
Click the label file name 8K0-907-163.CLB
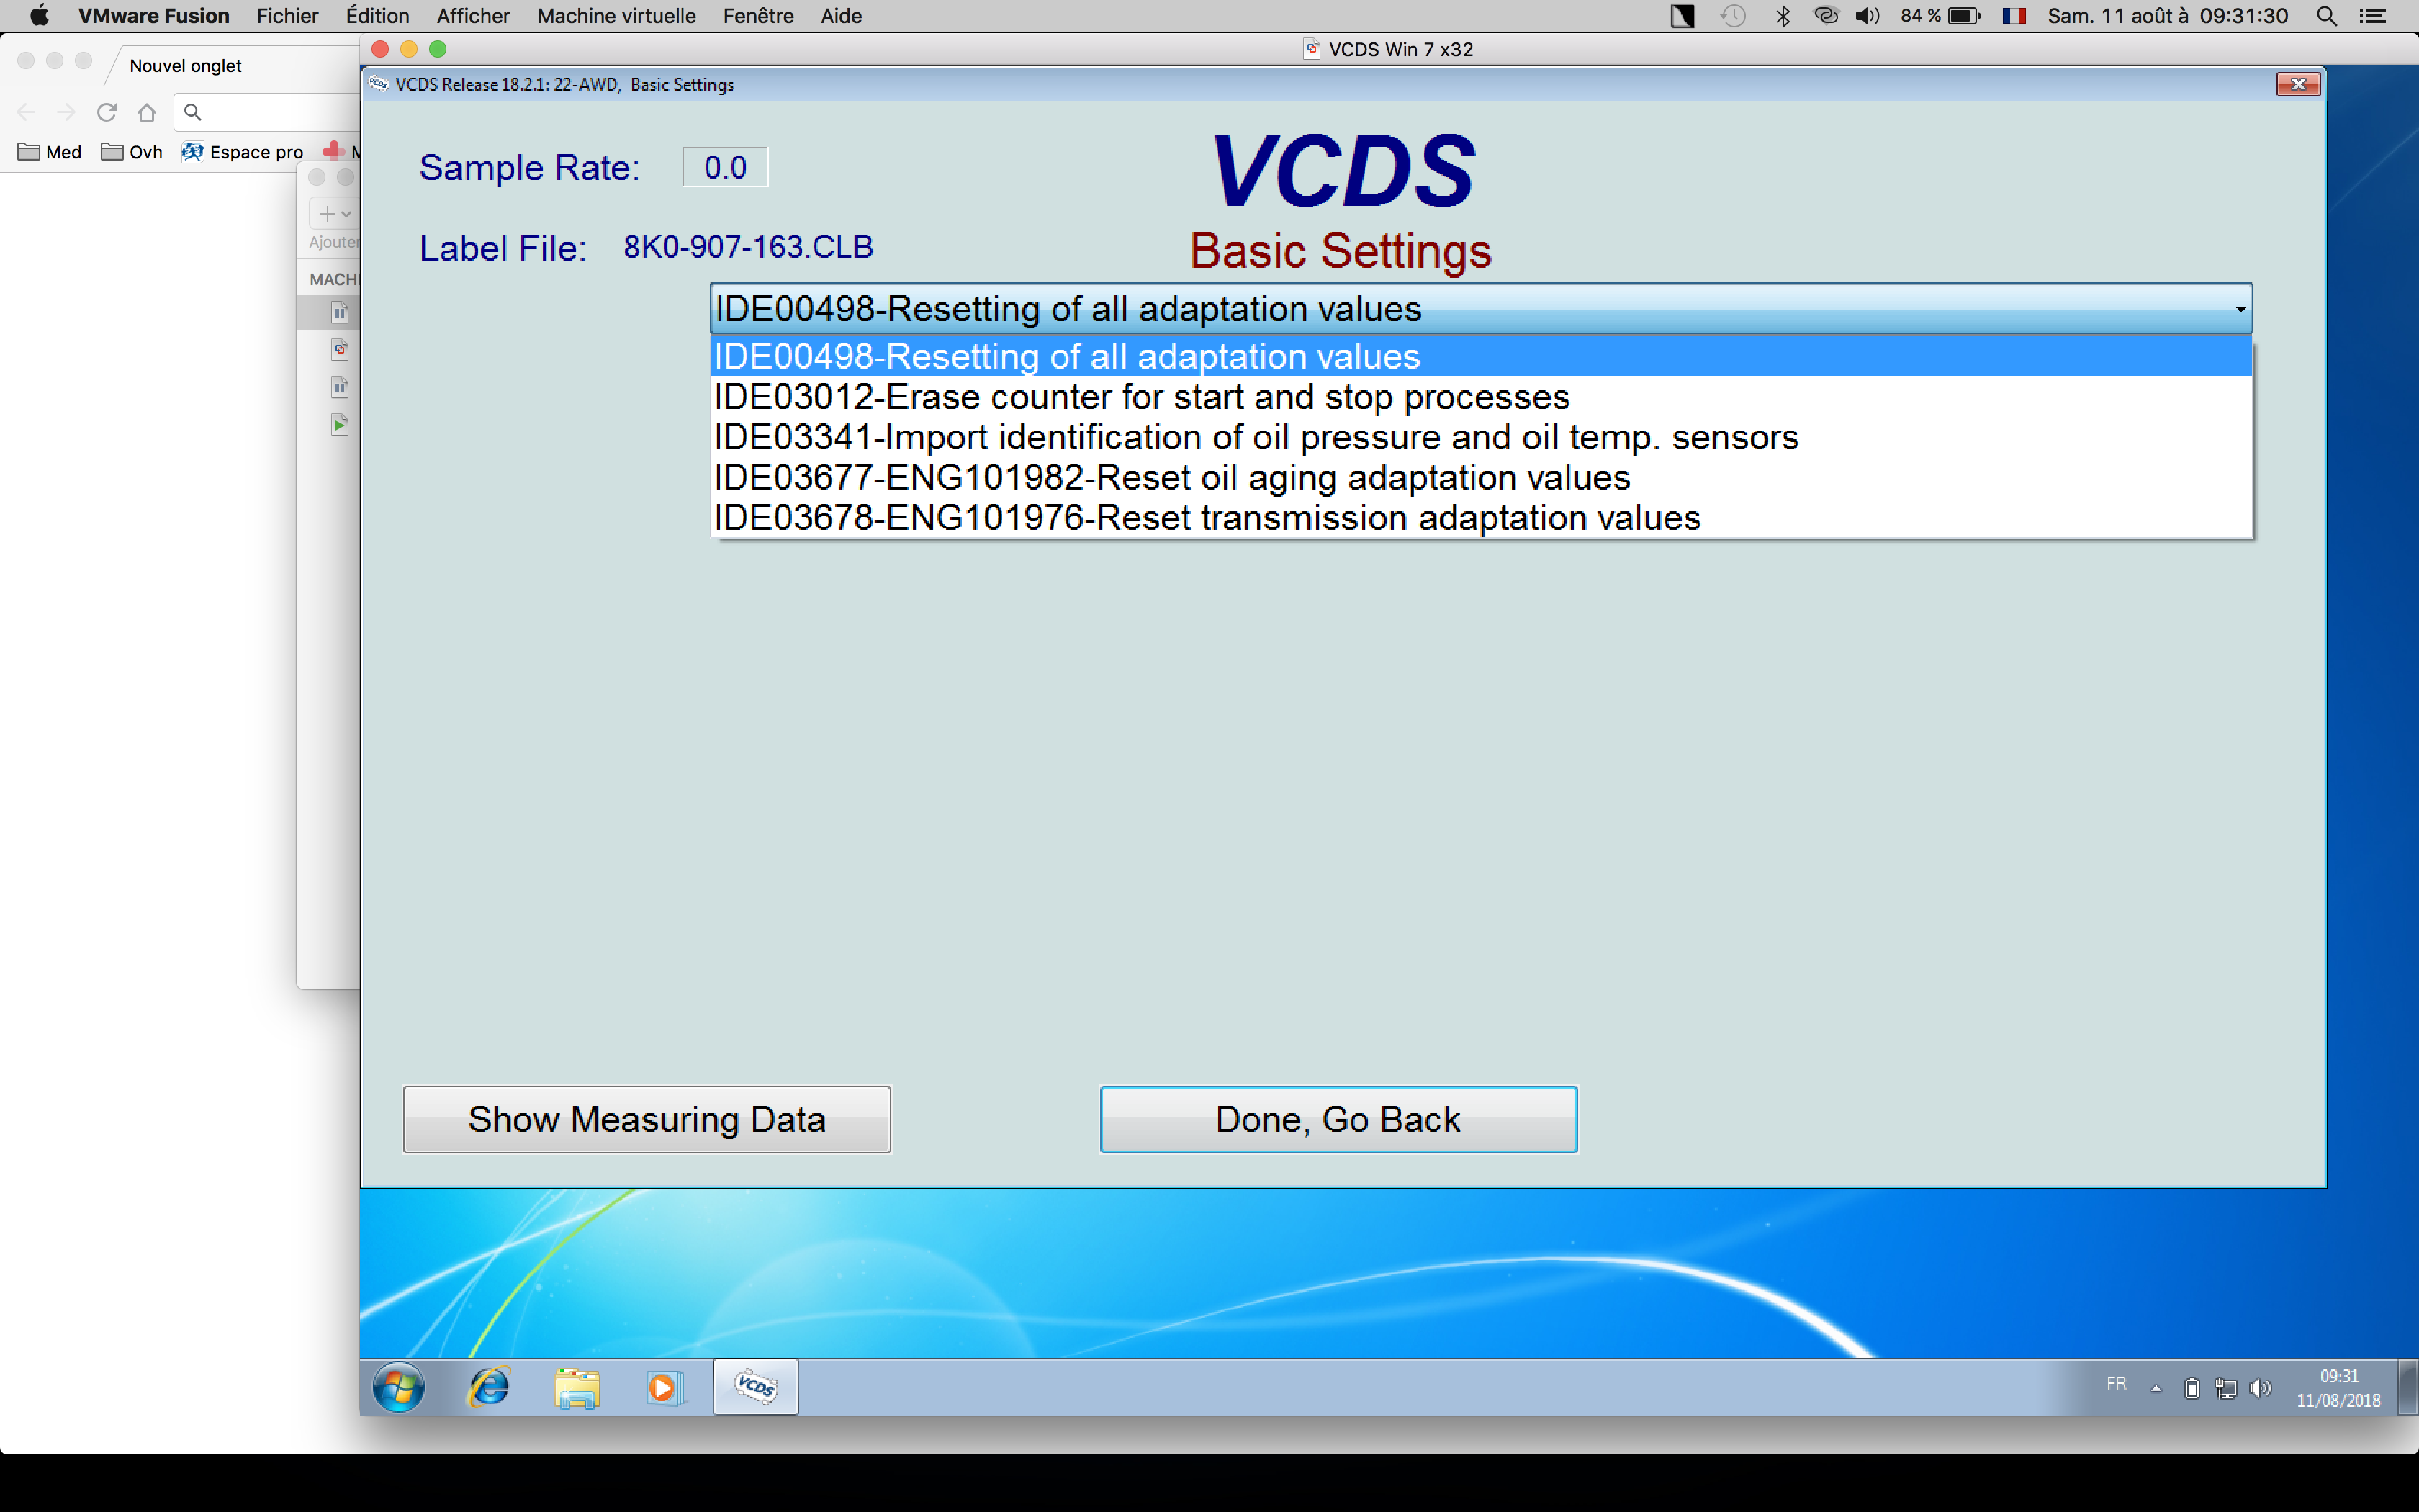[x=748, y=247]
